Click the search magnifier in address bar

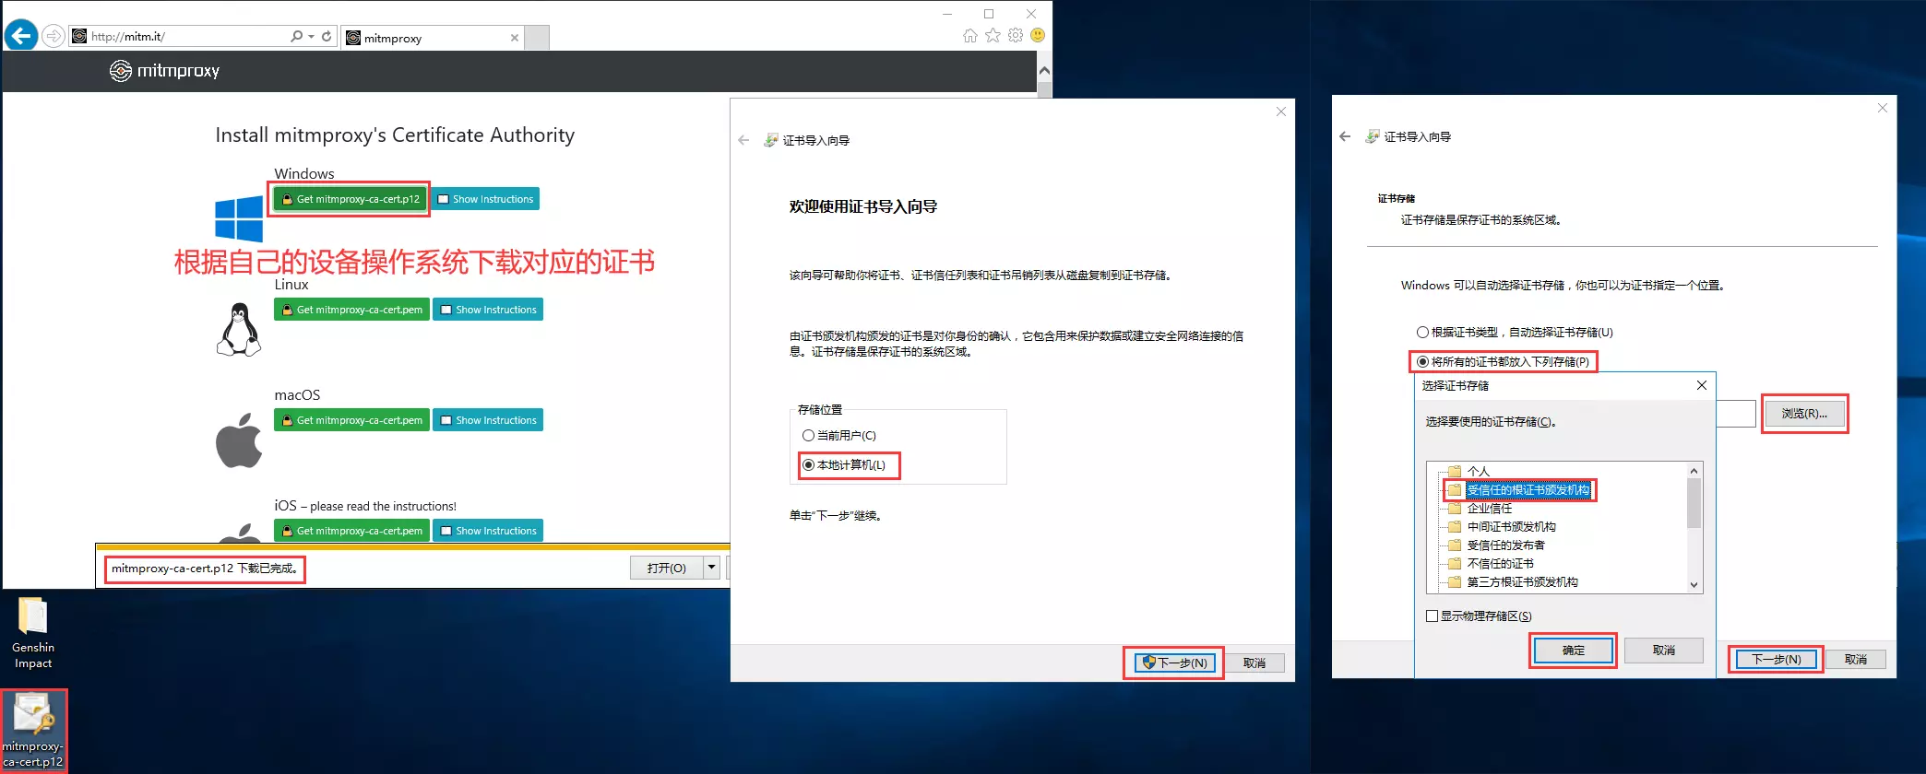(x=296, y=36)
